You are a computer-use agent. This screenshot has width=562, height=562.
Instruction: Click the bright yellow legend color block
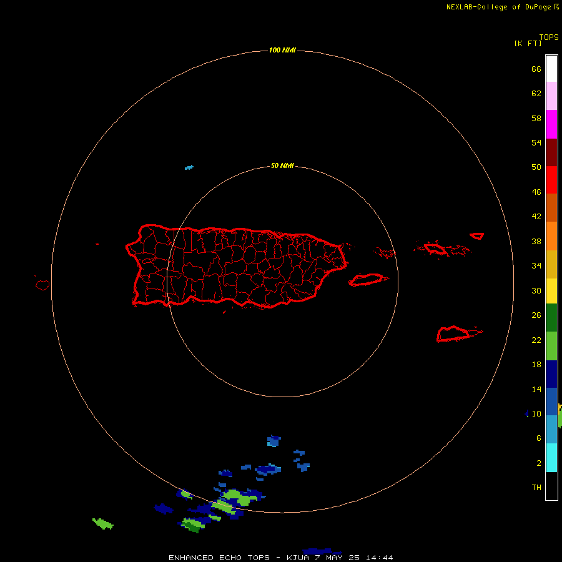(x=551, y=291)
